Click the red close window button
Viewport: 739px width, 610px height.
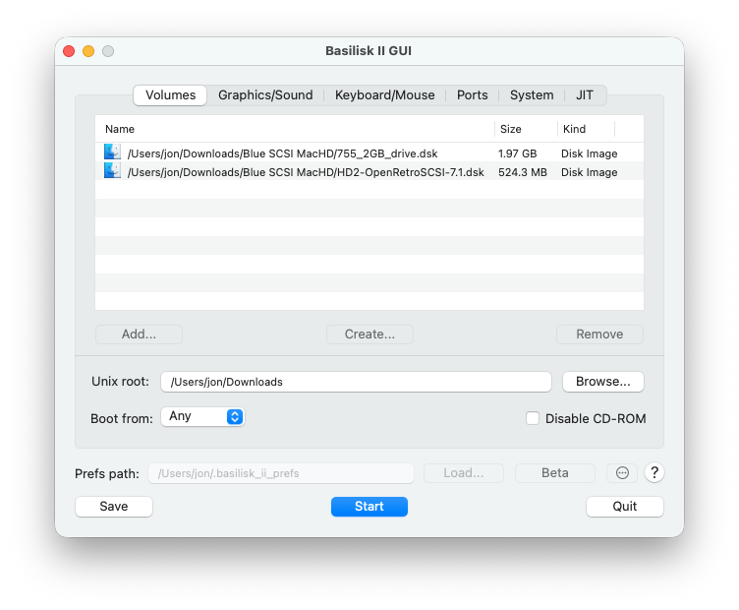[69, 51]
